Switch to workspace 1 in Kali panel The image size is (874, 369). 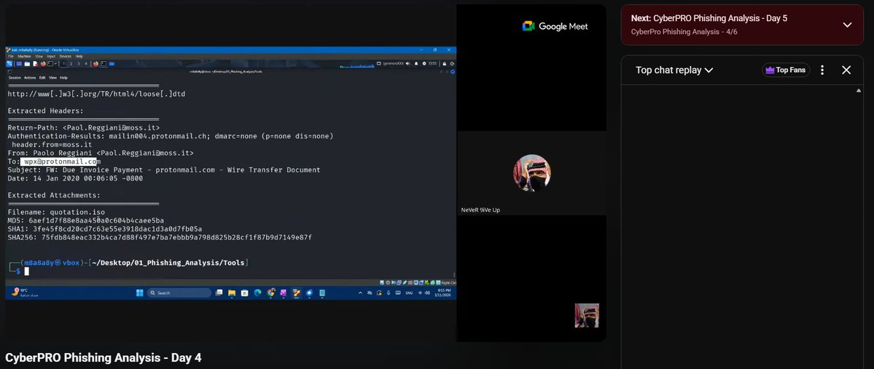pyautogui.click(x=63, y=64)
